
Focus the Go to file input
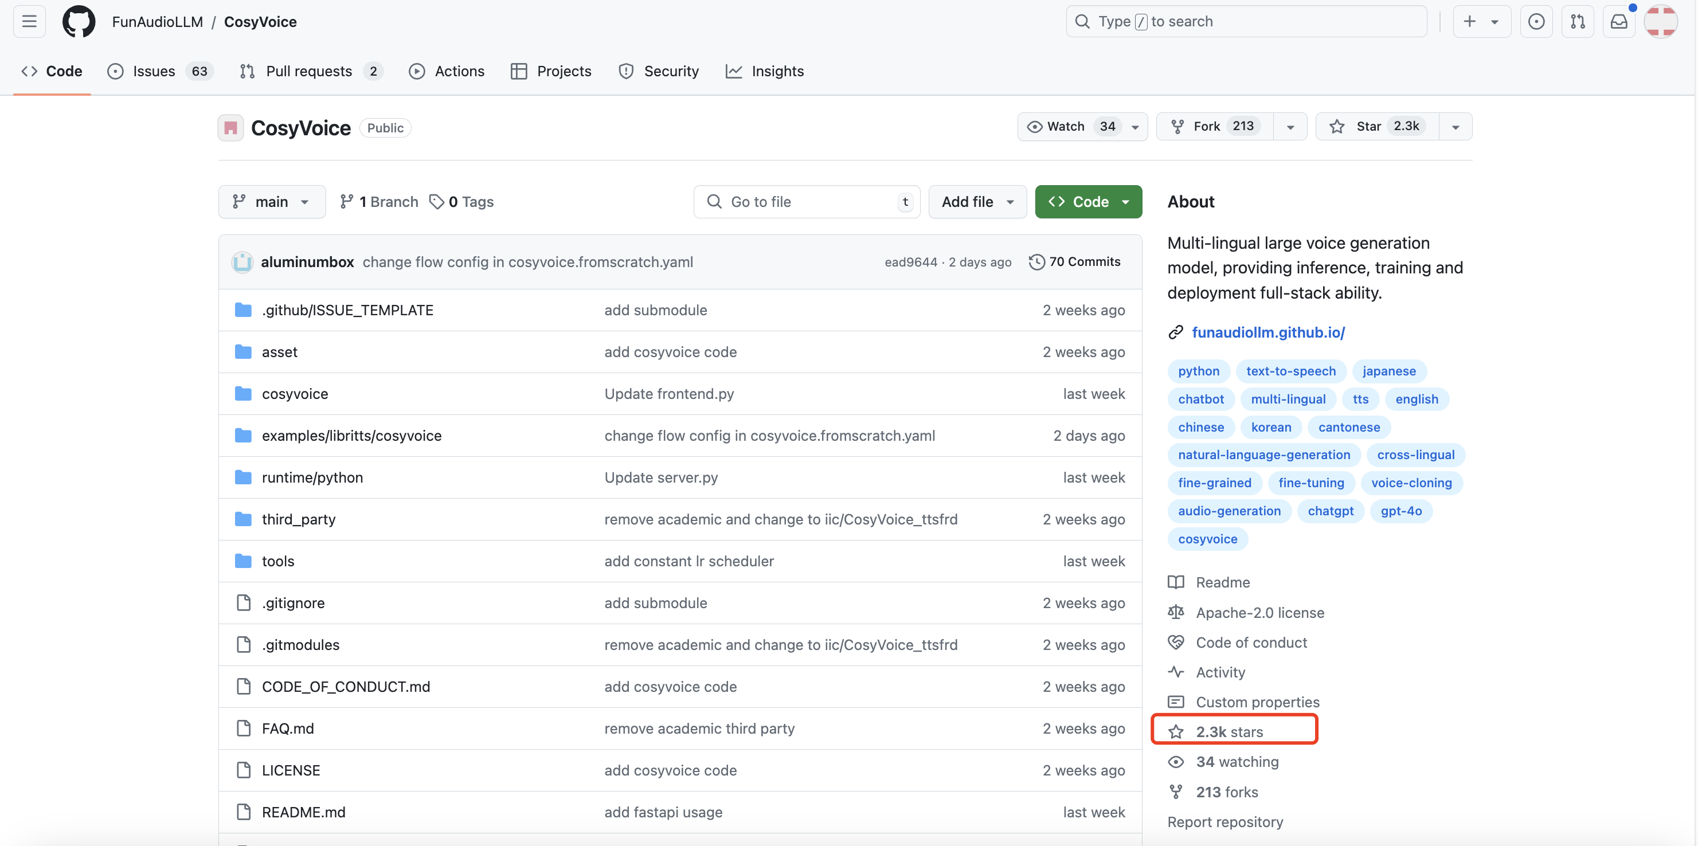click(x=807, y=202)
